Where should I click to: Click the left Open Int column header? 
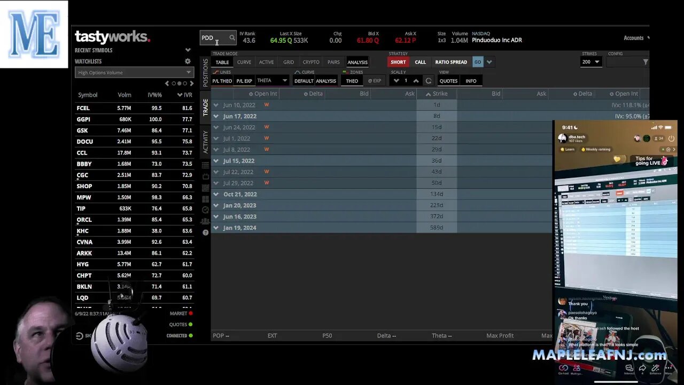[263, 94]
